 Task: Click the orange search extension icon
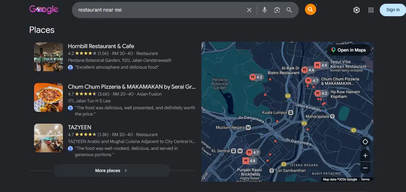[310, 9]
